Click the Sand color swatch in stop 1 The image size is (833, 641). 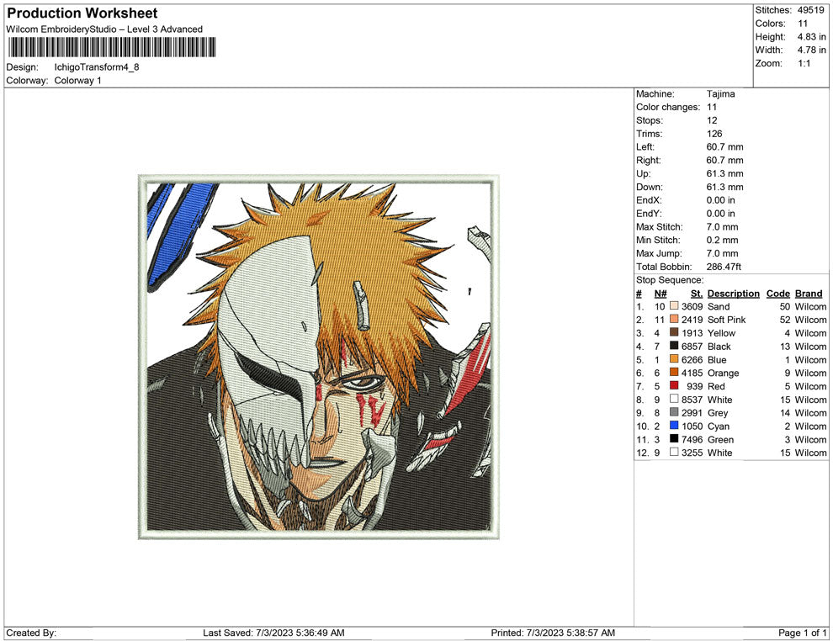[674, 306]
